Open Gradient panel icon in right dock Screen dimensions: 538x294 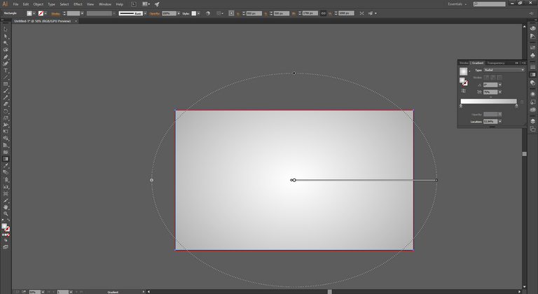[x=532, y=74]
